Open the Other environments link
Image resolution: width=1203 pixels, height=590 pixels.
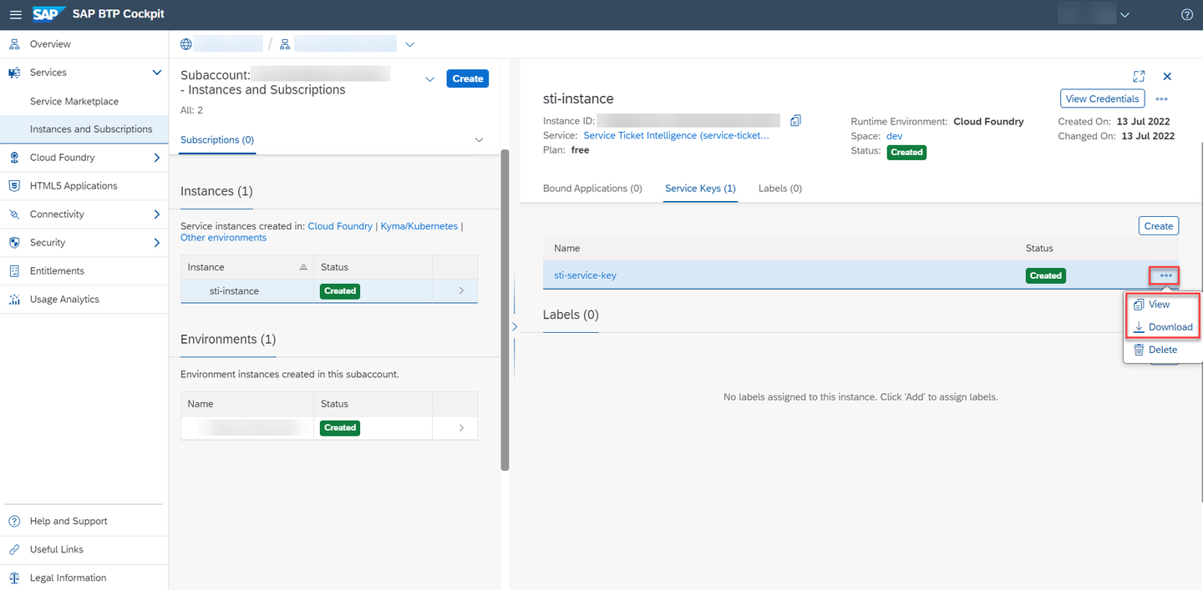click(223, 238)
